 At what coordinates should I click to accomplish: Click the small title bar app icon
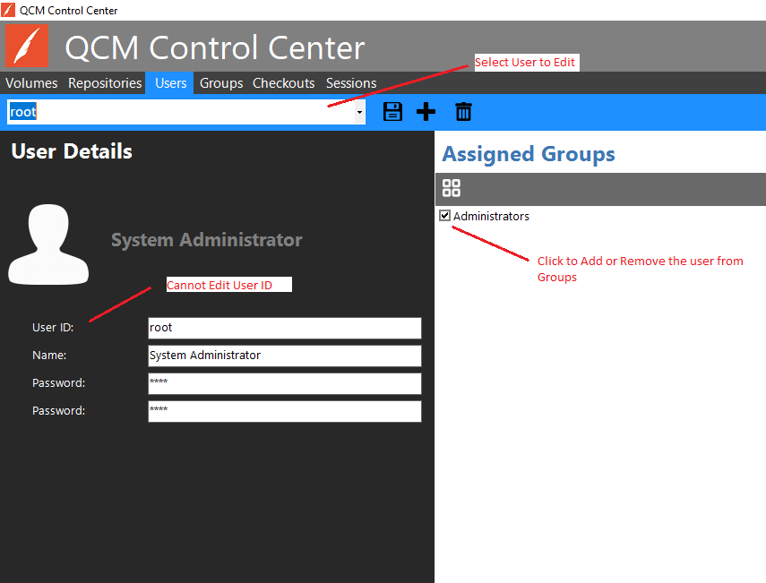pos(8,10)
